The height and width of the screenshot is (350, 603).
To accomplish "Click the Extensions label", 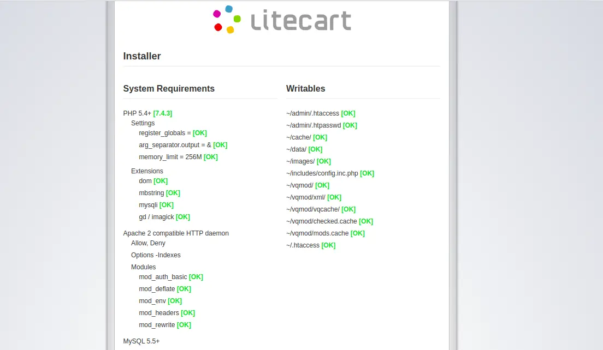I will point(147,171).
